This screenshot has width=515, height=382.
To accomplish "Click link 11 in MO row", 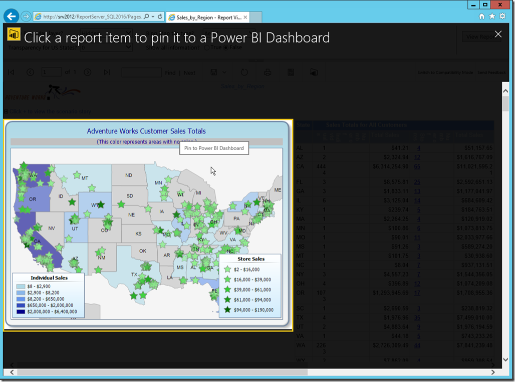I will (417, 237).
